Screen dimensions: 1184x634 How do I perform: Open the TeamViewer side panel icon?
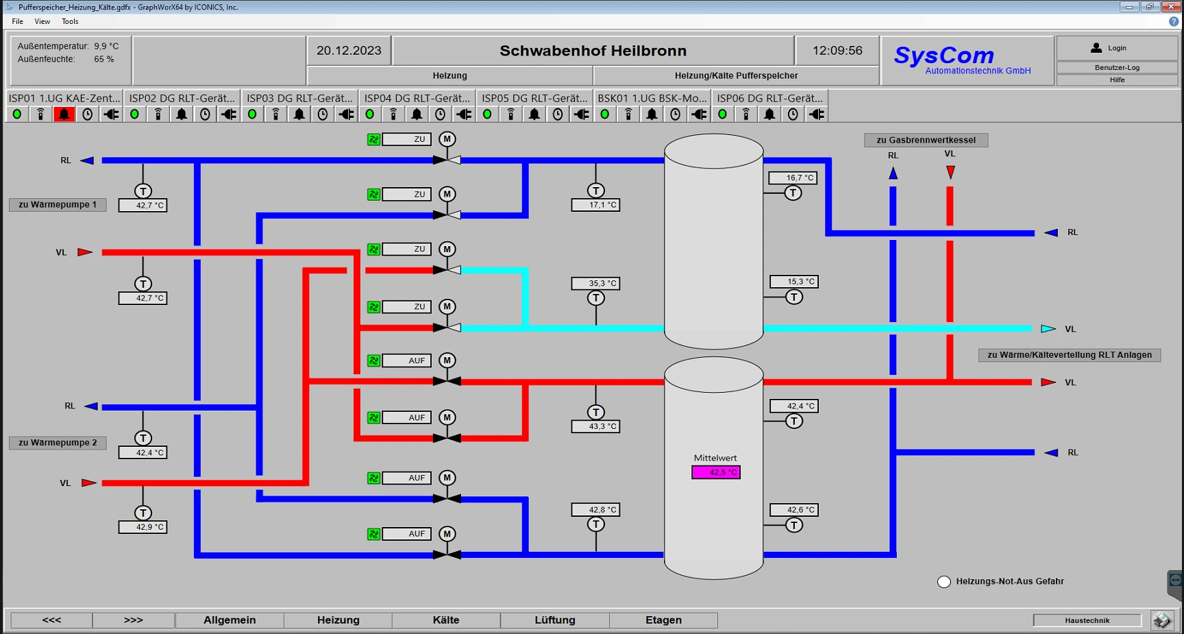(x=1175, y=581)
